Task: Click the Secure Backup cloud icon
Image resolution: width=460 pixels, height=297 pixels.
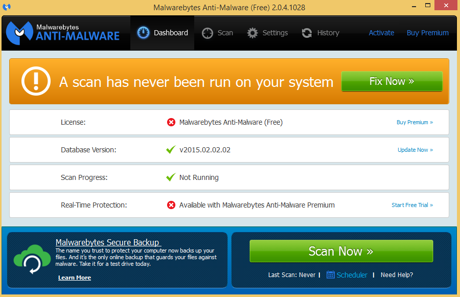Action: (x=32, y=259)
